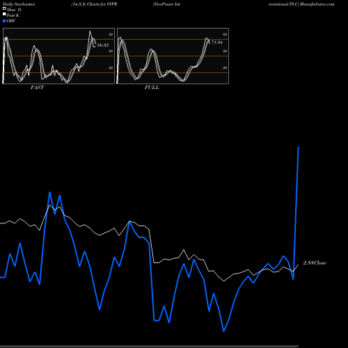Select the 'OBV' legend label

[11, 21]
